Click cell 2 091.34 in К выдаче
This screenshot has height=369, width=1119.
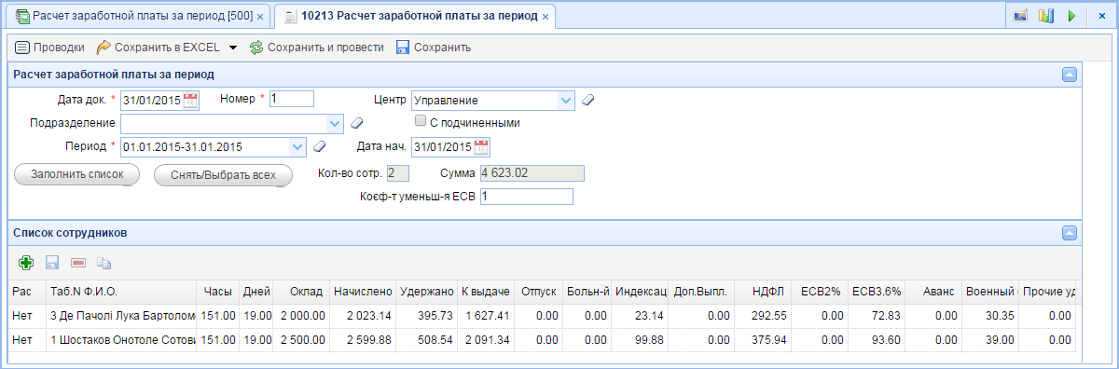pos(486,340)
